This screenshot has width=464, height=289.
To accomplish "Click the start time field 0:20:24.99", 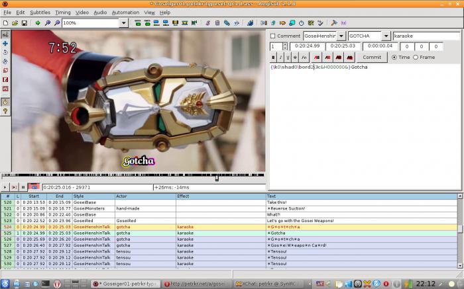I will [307, 46].
